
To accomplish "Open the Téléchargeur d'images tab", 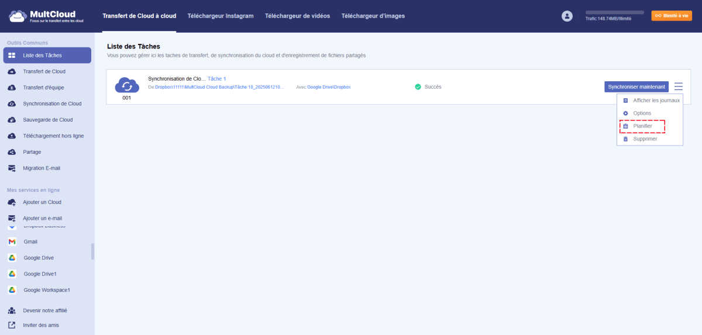I will pos(373,16).
